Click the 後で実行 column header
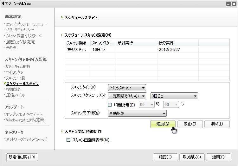238x166 pixels. [178, 43]
